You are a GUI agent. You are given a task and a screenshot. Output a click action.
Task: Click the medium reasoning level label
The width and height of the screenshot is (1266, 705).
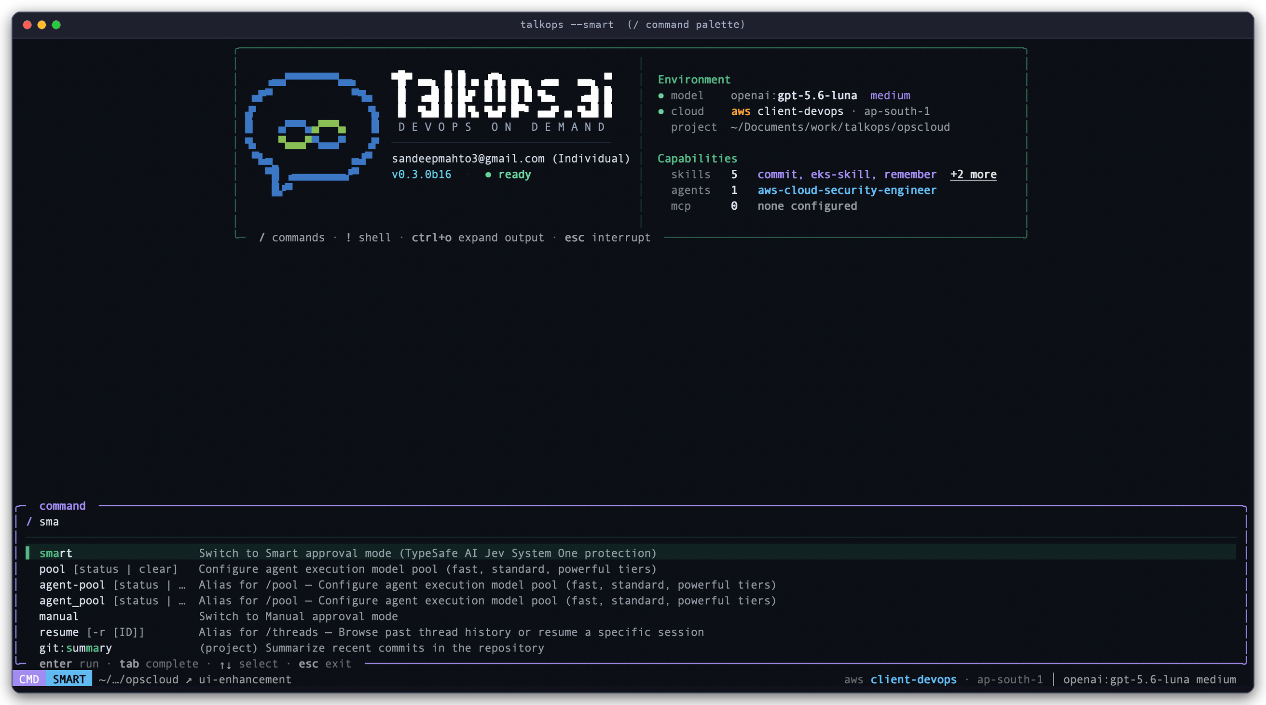click(890, 95)
